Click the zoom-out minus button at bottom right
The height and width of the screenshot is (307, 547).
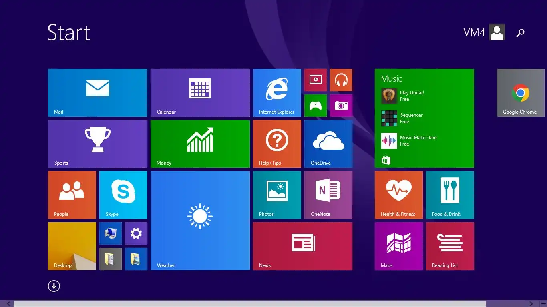click(543, 304)
